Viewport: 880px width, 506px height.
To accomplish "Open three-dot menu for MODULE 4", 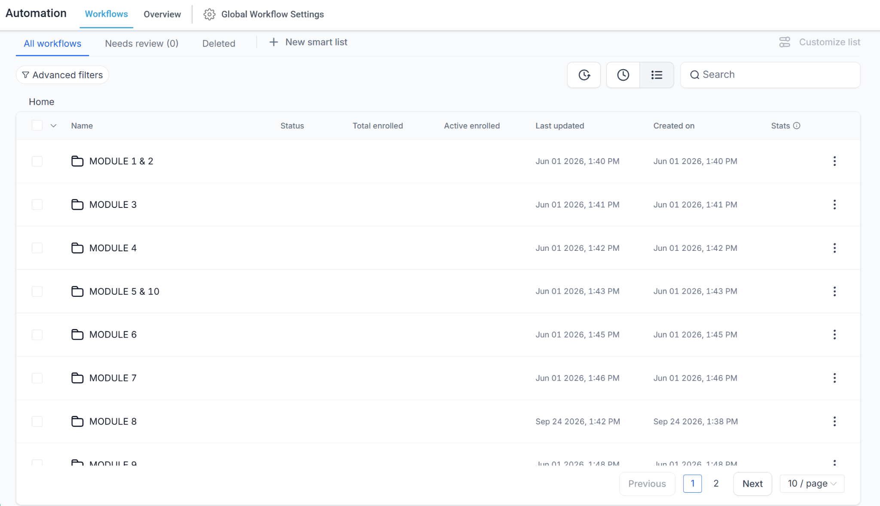I will coord(834,248).
